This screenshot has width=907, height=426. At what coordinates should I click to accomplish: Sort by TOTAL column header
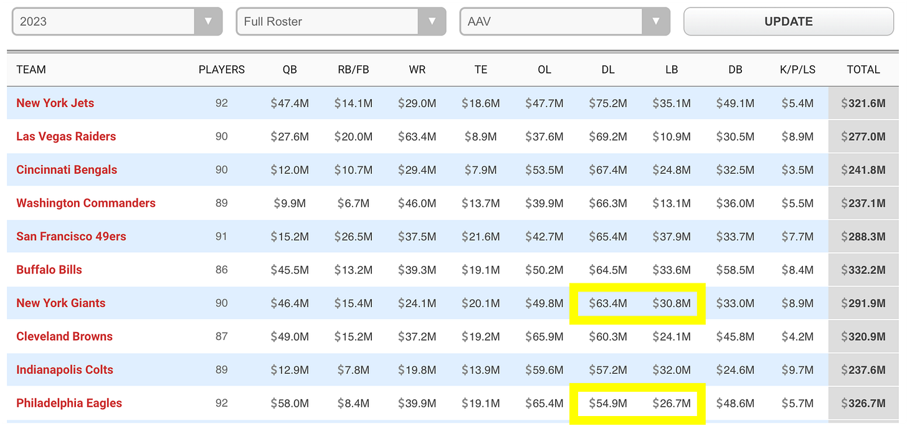click(x=863, y=70)
